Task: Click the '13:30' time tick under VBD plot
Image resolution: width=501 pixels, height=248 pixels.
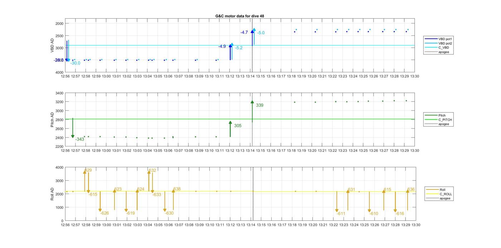Action: [415, 76]
